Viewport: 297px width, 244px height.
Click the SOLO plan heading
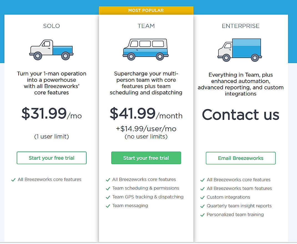click(51, 26)
